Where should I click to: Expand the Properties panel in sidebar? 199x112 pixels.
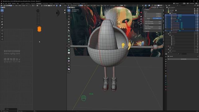pyautogui.click(x=147, y=31)
